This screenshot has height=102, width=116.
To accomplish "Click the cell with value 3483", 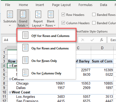I will 61,97.
